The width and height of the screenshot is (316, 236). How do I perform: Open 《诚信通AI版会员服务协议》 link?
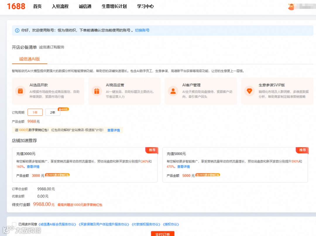(57, 224)
